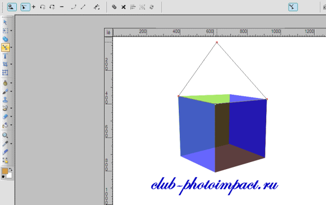Click the orange foreground color swatch
This screenshot has width=326, height=205.
click(x=5, y=171)
